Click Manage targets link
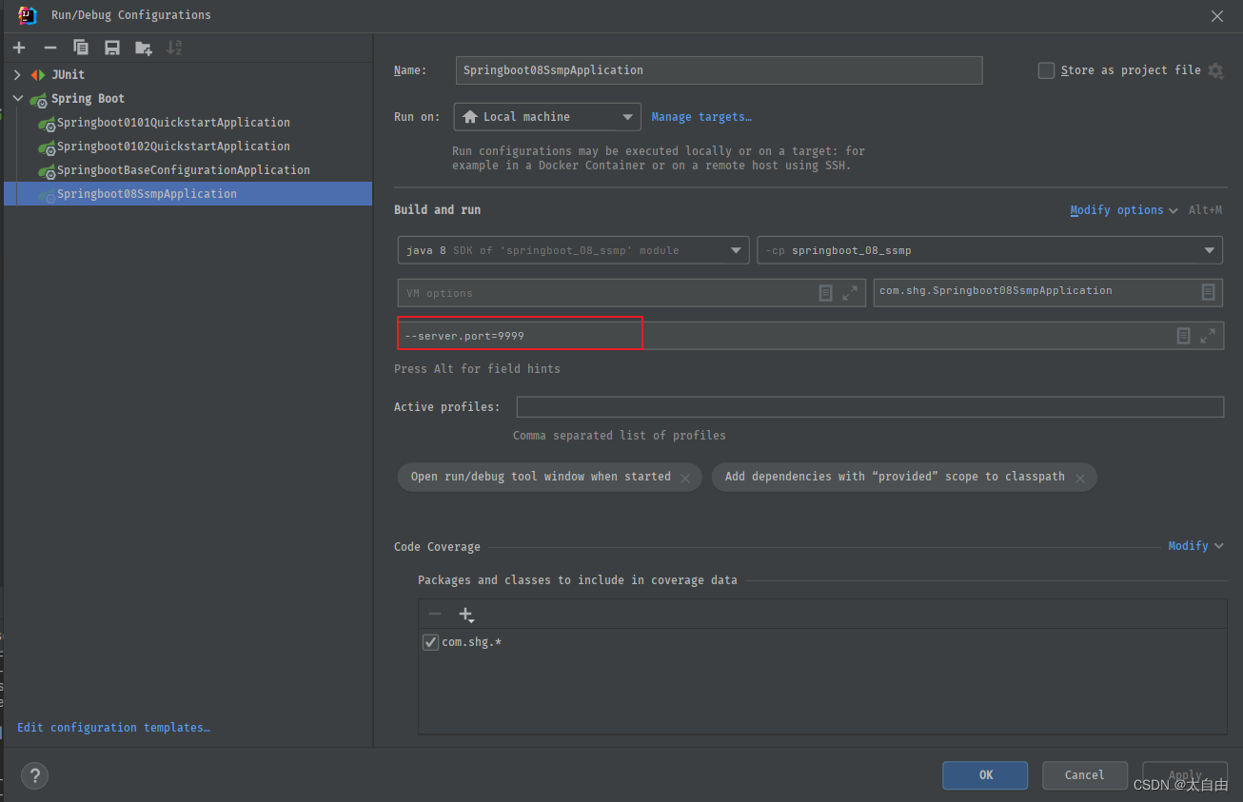 pyautogui.click(x=701, y=117)
